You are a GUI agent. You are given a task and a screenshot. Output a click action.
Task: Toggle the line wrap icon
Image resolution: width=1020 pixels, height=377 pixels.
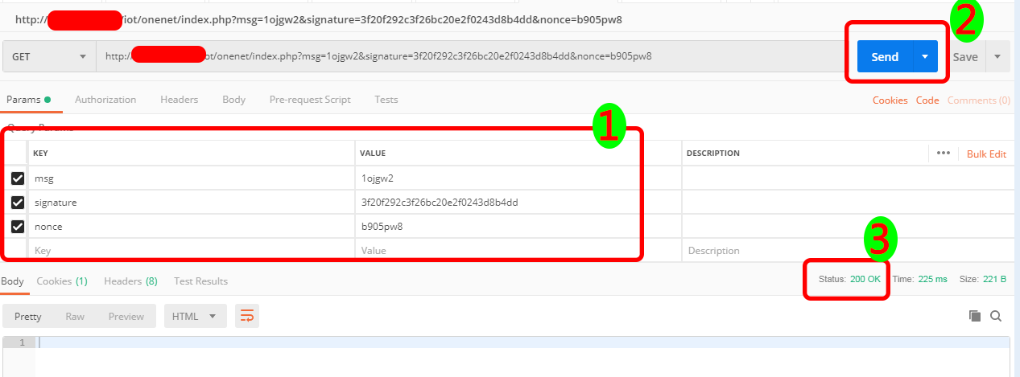tap(247, 316)
